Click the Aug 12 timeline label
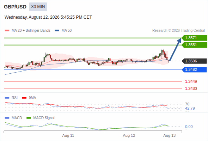This screenshot has height=141, width=208. [129, 135]
